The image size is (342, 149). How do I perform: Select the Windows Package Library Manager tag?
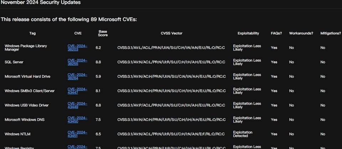click(26, 48)
